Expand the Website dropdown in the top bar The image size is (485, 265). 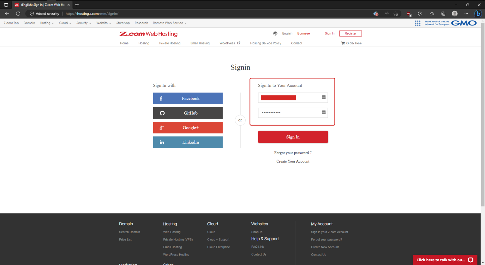(x=104, y=23)
